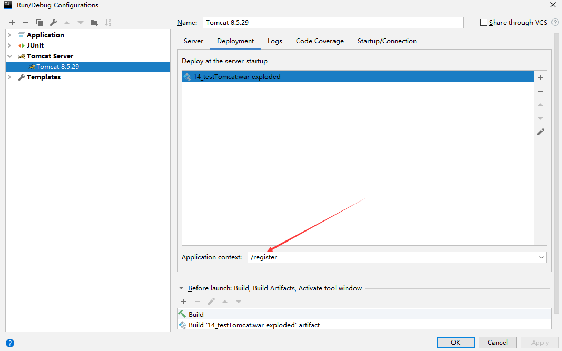Select Build '14_testTomcat:war exploded' artifact task
This screenshot has width=562, height=351.
(364, 325)
